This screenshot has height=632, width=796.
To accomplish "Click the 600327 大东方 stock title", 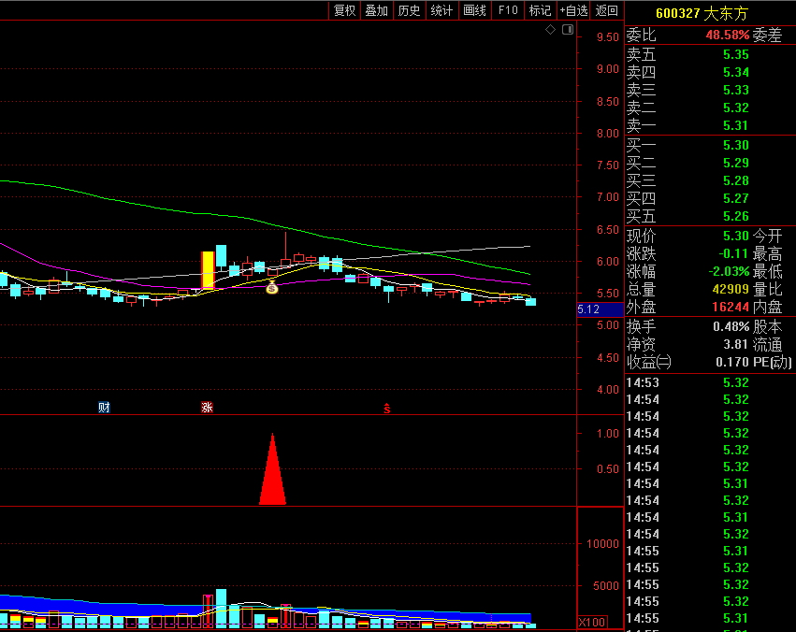I will (702, 13).
